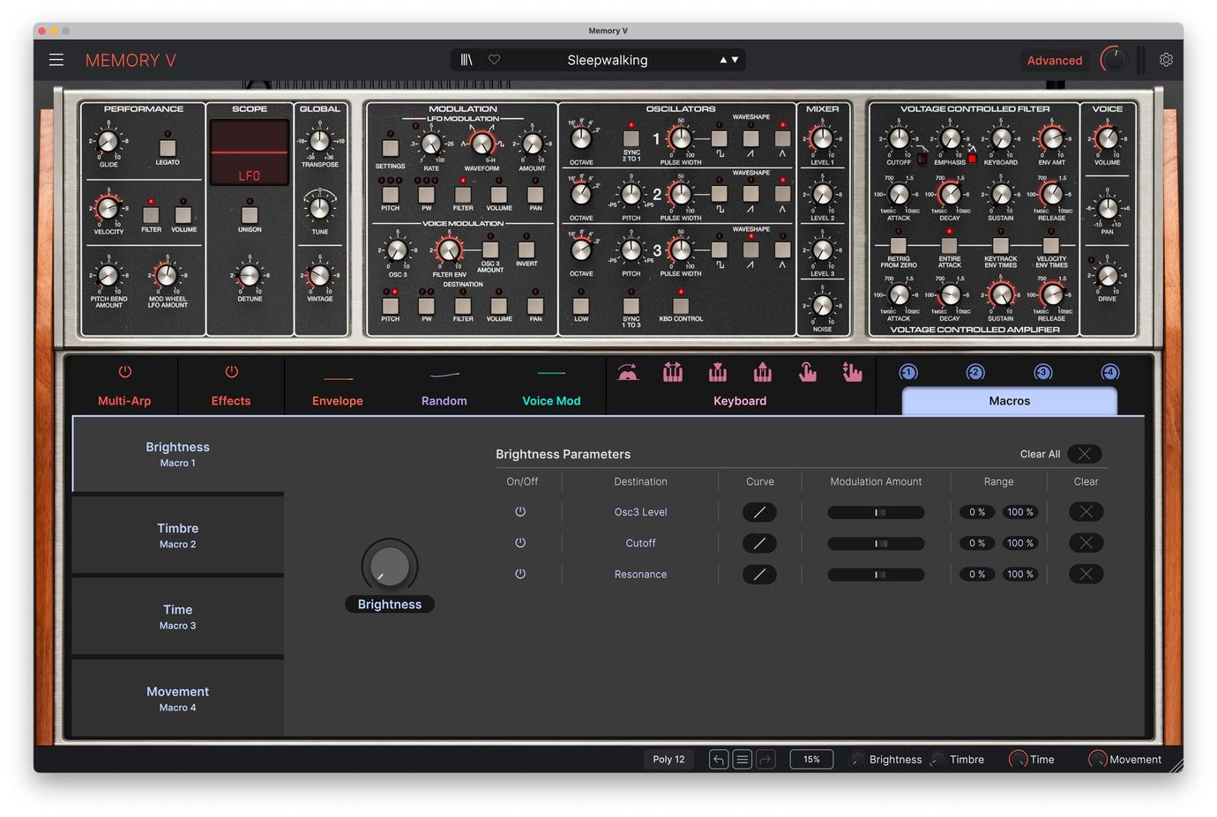Favorite the preset with the heart icon
Screen dimensions: 1217x817
pos(495,60)
